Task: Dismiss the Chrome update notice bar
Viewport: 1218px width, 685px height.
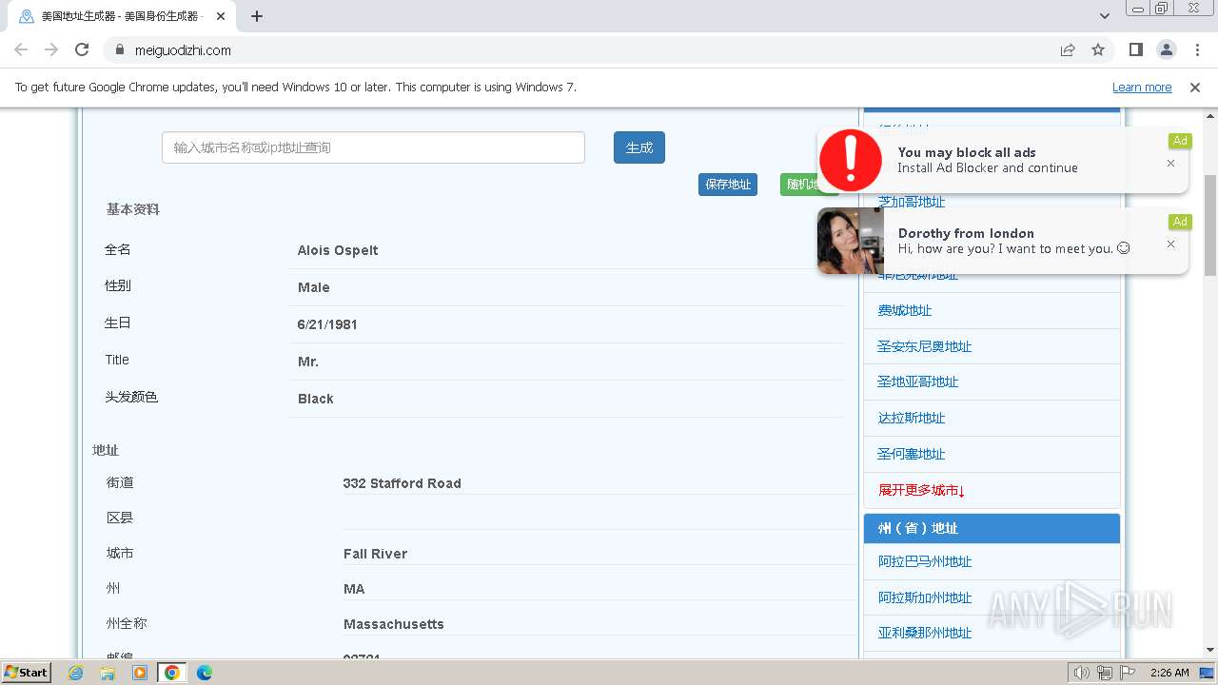Action: pos(1195,88)
